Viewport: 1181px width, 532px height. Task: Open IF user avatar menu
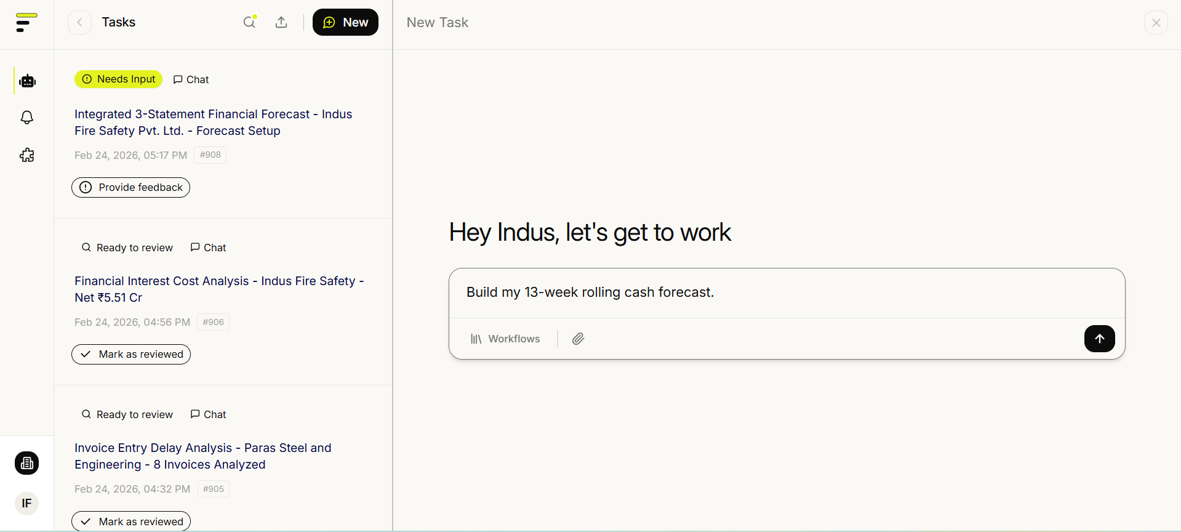point(26,504)
